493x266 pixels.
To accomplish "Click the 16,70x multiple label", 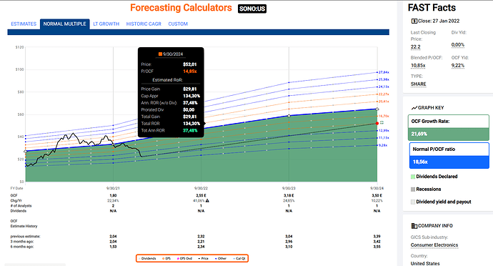I will click(x=384, y=116).
